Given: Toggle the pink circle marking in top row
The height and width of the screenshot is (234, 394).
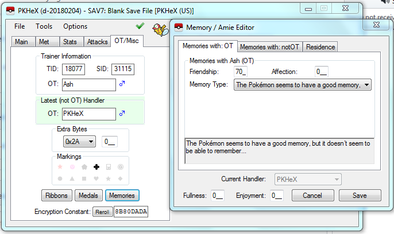Looking at the screenshot, I should pos(72,167).
